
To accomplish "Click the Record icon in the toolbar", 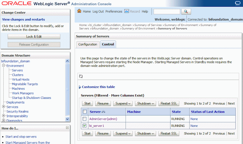I will click(127, 11).
